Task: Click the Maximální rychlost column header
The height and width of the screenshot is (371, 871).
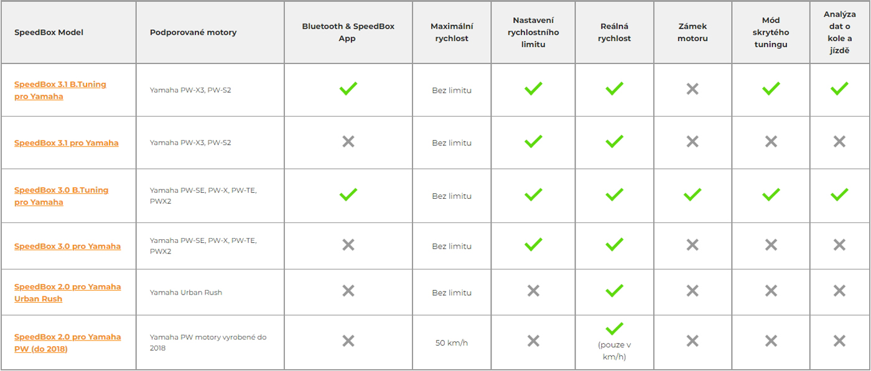Action: 452,32
